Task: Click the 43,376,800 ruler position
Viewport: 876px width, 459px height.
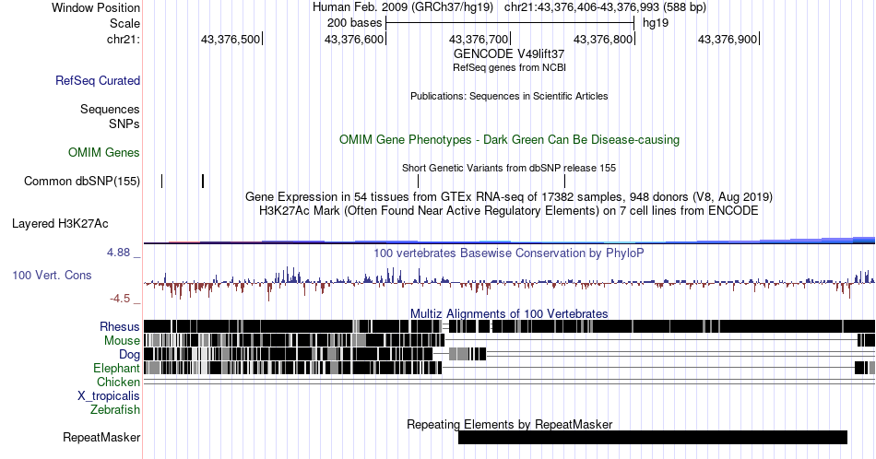Action: (x=603, y=39)
